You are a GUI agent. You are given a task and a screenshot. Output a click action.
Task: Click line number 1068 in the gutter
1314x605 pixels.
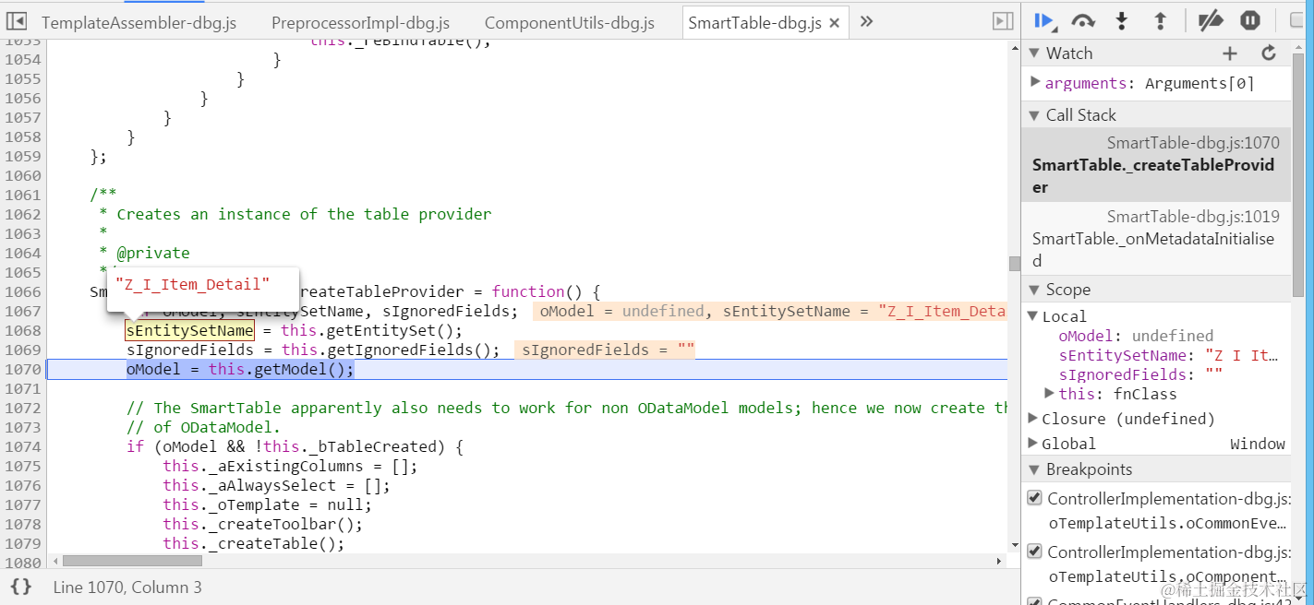[x=21, y=330]
